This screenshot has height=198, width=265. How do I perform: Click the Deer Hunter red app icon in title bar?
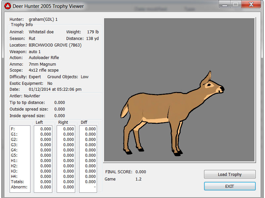7,6
